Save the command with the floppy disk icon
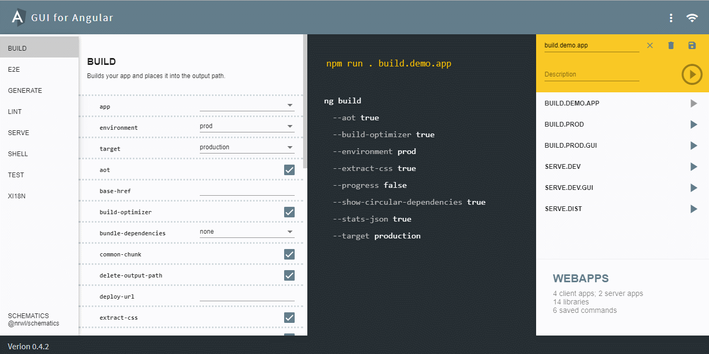709x354 pixels. coord(692,45)
